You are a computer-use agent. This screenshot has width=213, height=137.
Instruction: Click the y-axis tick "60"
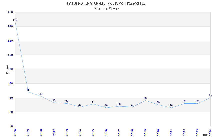coord(11,83)
